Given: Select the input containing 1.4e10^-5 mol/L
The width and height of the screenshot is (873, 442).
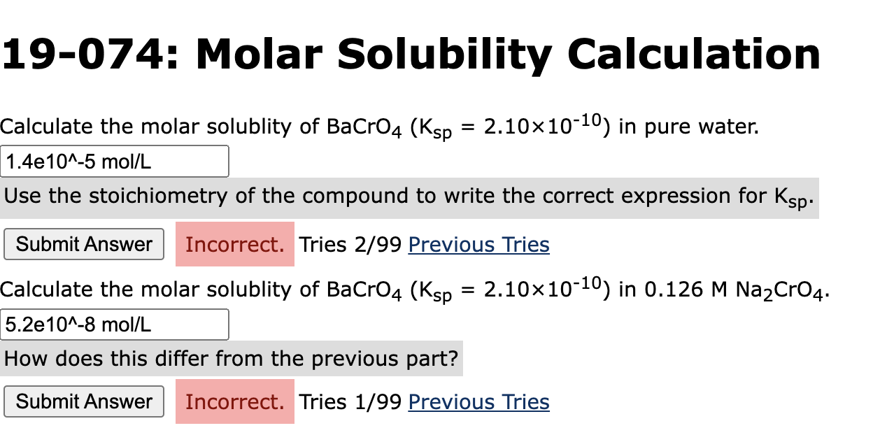Looking at the screenshot, I should pyautogui.click(x=115, y=161).
